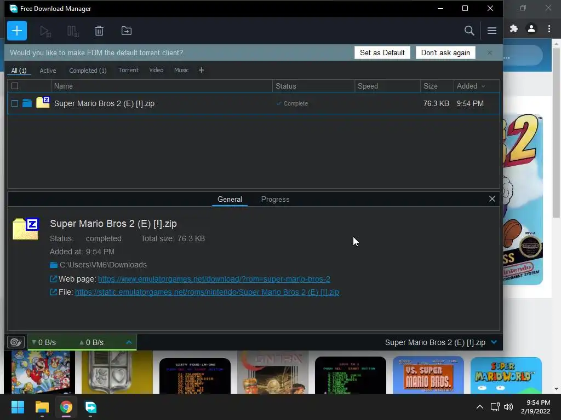This screenshot has width=561, height=420.
Task: Switch to the General details tab
Action: click(x=230, y=199)
